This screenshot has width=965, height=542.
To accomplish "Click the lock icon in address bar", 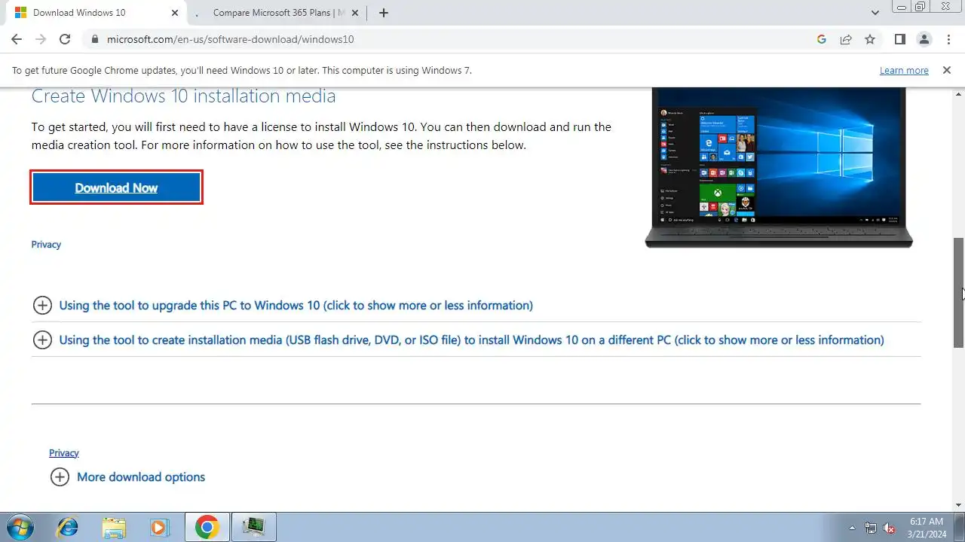I will [x=94, y=39].
